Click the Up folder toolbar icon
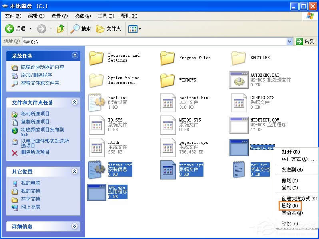The height and width of the screenshot is (239, 319). pyautogui.click(x=61, y=29)
